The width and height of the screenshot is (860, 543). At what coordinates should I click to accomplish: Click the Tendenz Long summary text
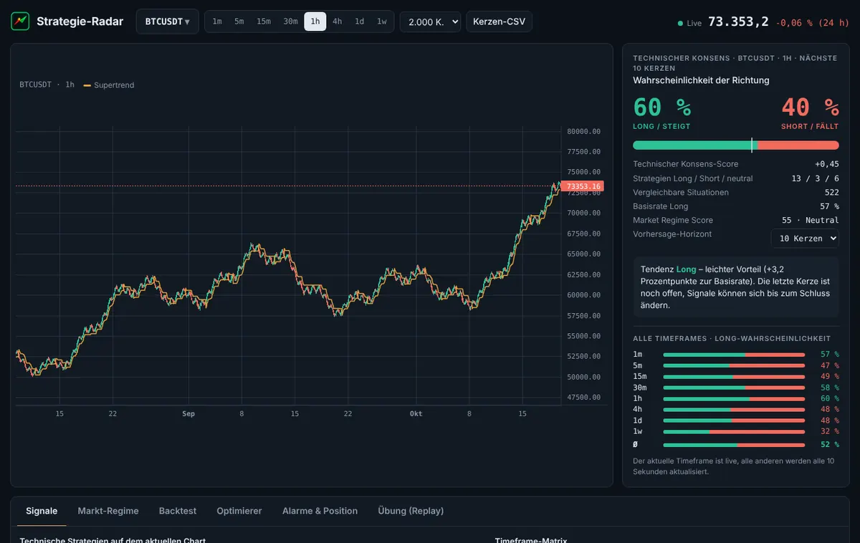pos(736,287)
